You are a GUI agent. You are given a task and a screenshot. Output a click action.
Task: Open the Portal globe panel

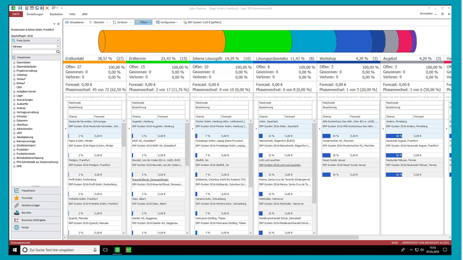[x=17, y=228]
